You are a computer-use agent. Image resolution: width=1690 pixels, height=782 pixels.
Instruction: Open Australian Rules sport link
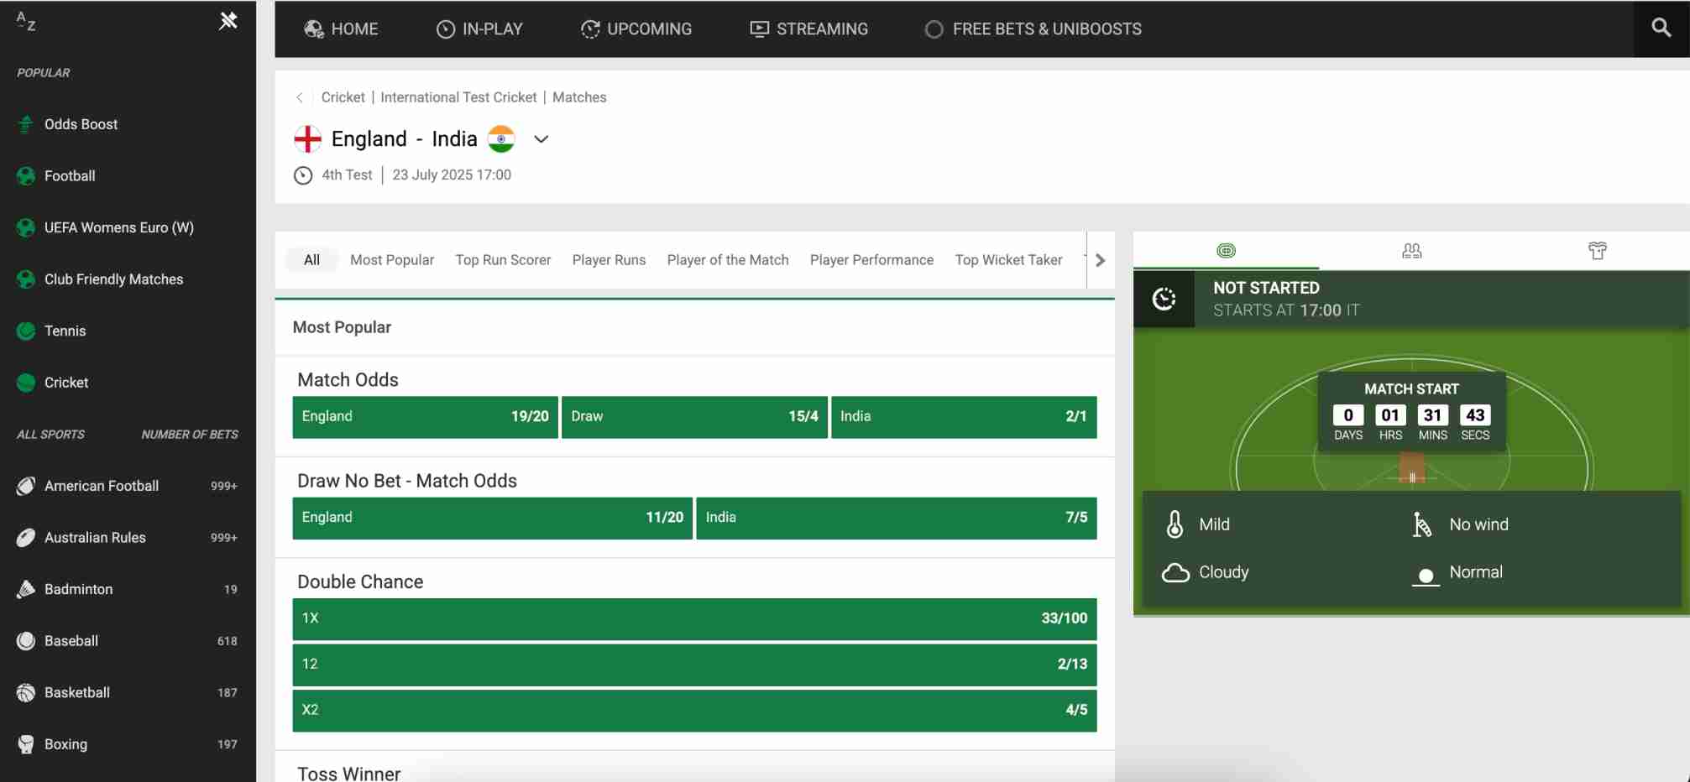(95, 538)
